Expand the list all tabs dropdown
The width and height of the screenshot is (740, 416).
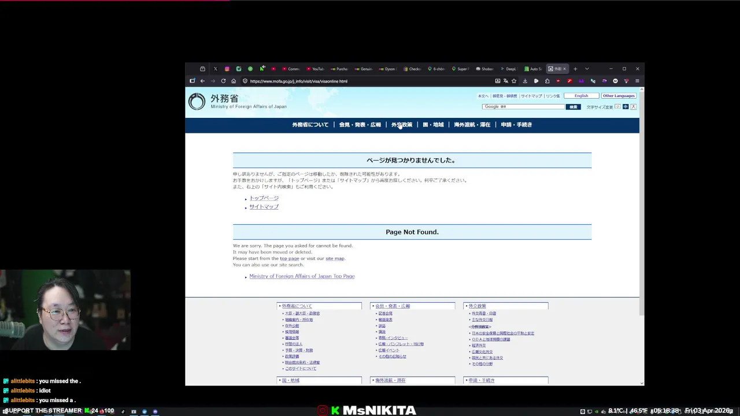tap(587, 69)
